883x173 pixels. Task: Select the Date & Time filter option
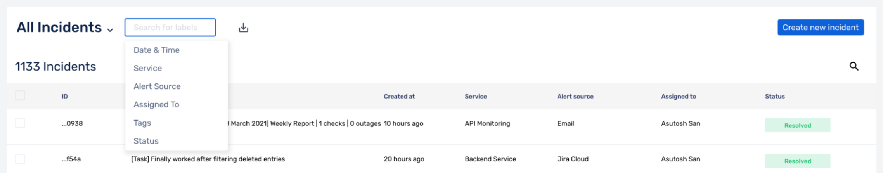point(156,50)
